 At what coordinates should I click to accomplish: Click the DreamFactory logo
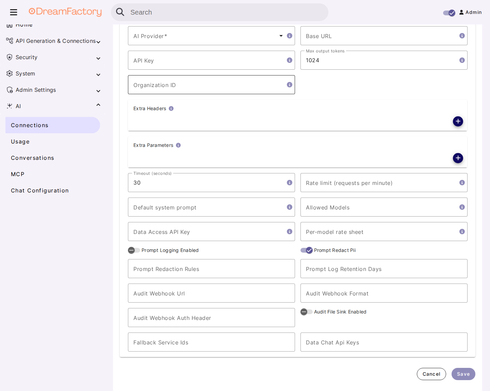click(x=65, y=12)
